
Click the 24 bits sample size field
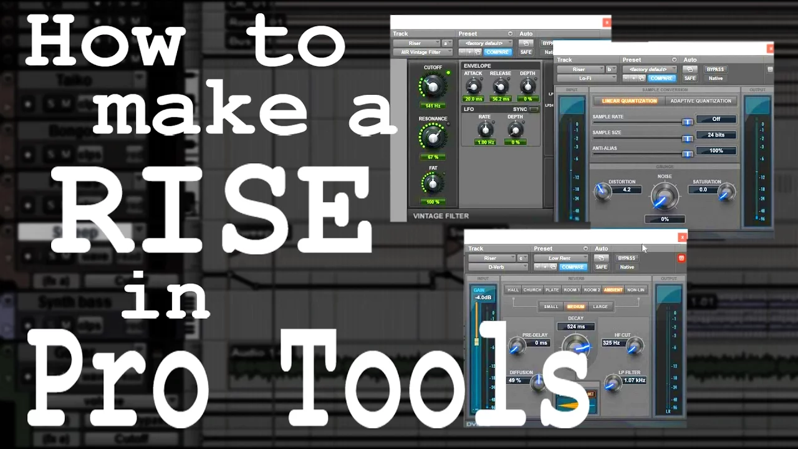point(716,135)
